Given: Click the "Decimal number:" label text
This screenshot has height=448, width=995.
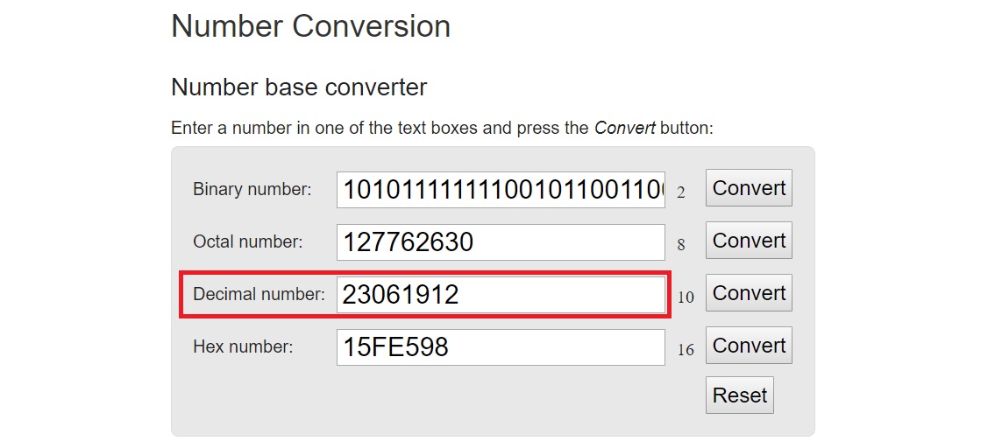Looking at the screenshot, I should coord(259,294).
